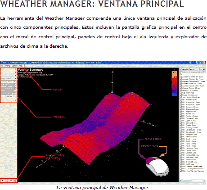The width and height of the screenshot is (207, 190).
Task: Click the file explorer horizontal scrollbar
Action: (193, 181)
